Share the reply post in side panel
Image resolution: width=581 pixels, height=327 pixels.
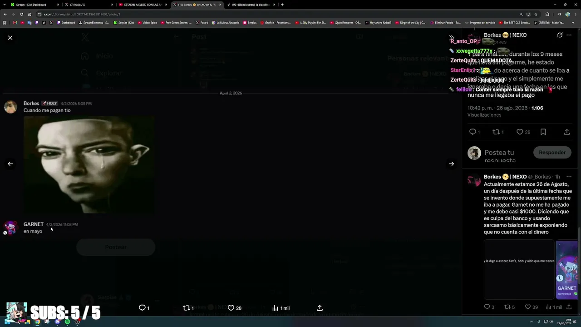pos(569,307)
